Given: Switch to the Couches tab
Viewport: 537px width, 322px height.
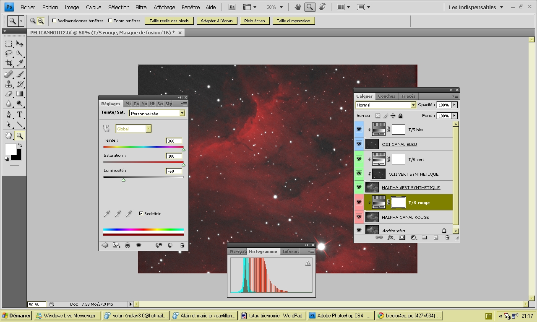Looking at the screenshot, I should [x=386, y=96].
